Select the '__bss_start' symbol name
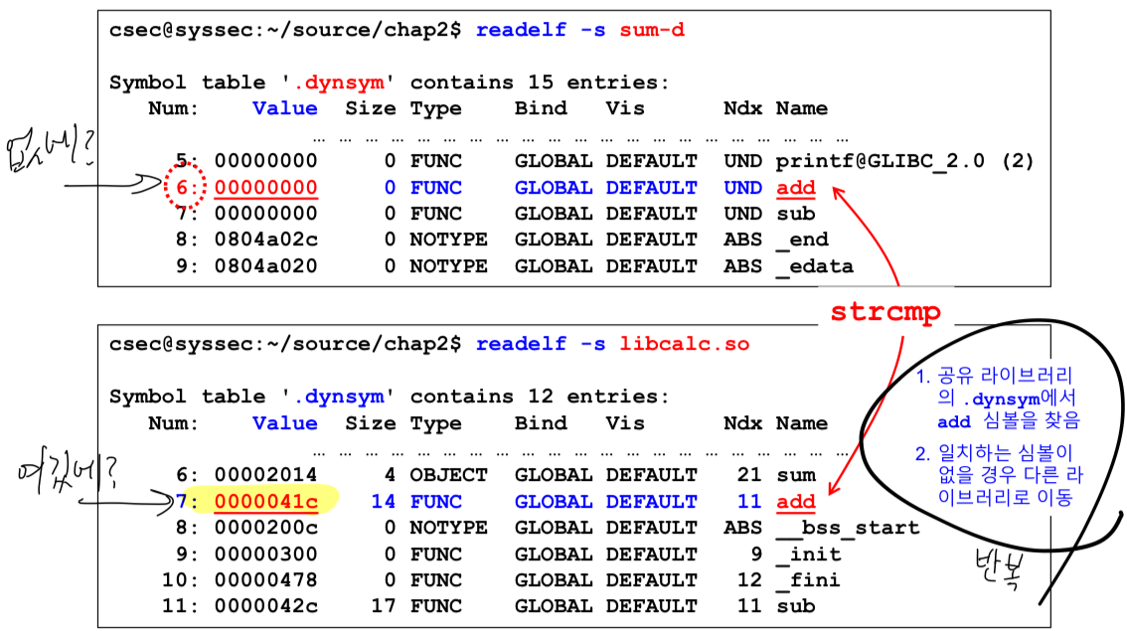 pos(848,529)
